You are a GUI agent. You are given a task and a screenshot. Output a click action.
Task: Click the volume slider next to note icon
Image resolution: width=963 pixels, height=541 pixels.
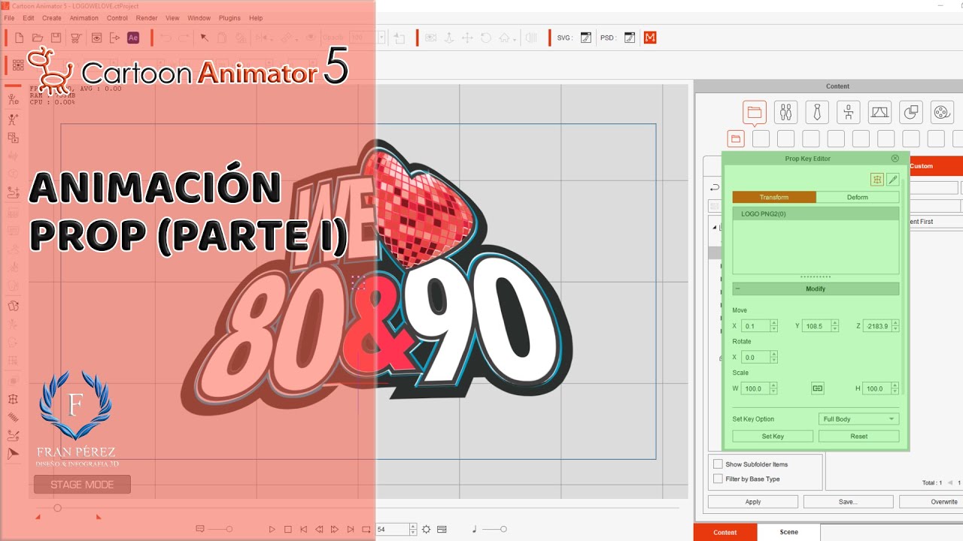[494, 529]
